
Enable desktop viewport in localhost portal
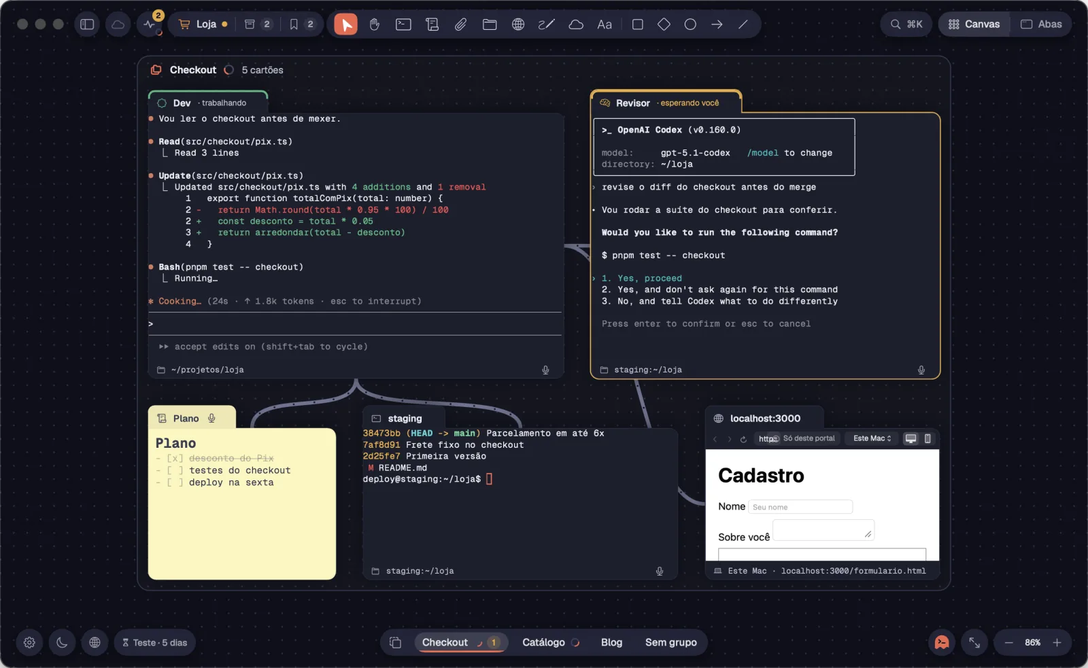pyautogui.click(x=911, y=438)
